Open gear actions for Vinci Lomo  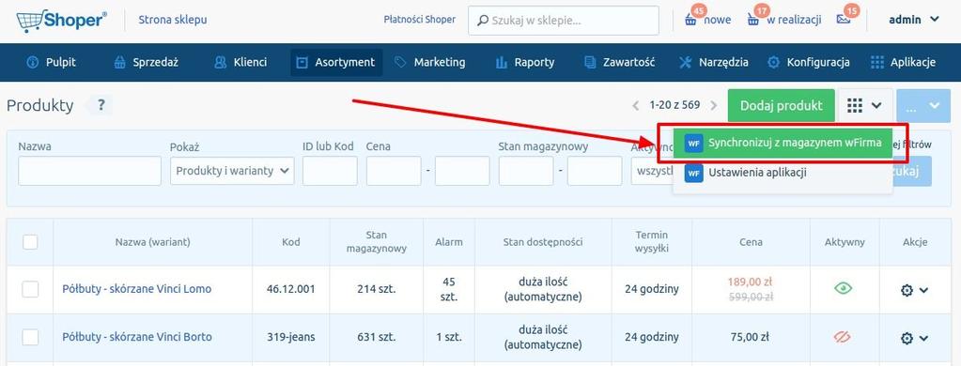click(914, 290)
